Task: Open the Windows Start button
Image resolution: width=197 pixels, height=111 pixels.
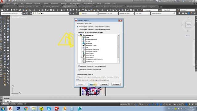Action: [3, 109]
